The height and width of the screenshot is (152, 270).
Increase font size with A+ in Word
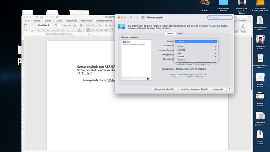tap(65, 25)
